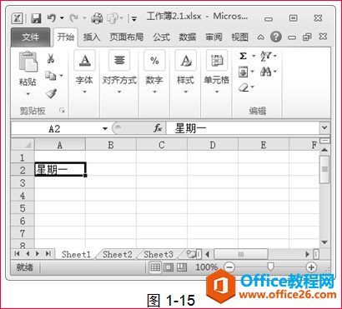Expand the 粘贴 dropdown arrow
The image size is (342, 309).
(x=28, y=94)
